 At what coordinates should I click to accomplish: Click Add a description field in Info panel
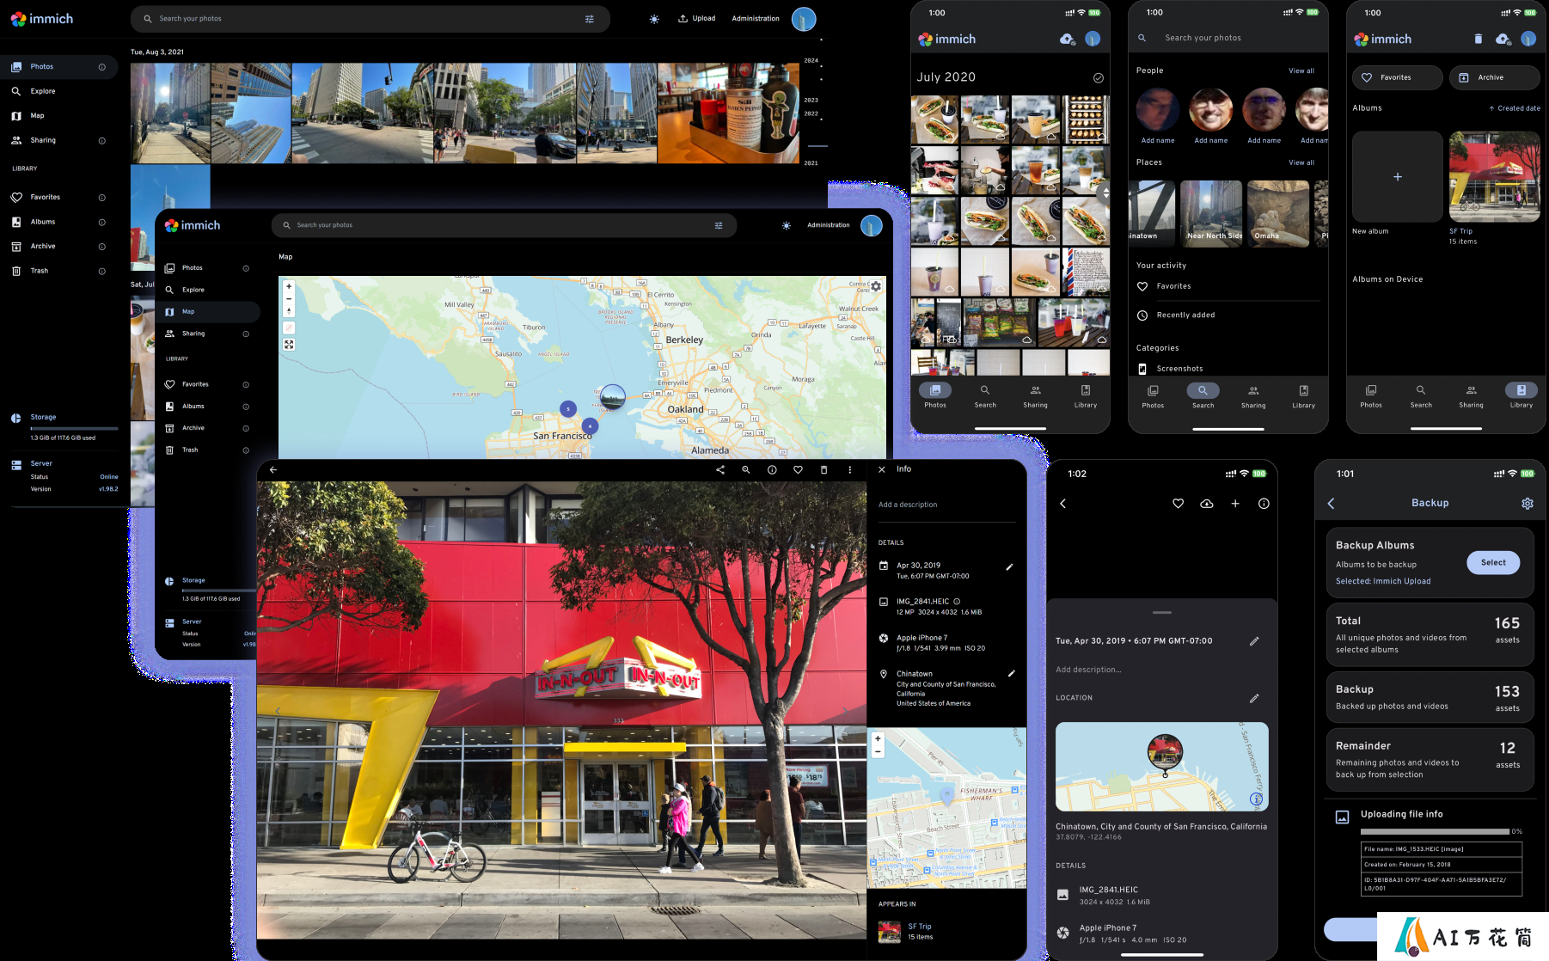tap(946, 505)
